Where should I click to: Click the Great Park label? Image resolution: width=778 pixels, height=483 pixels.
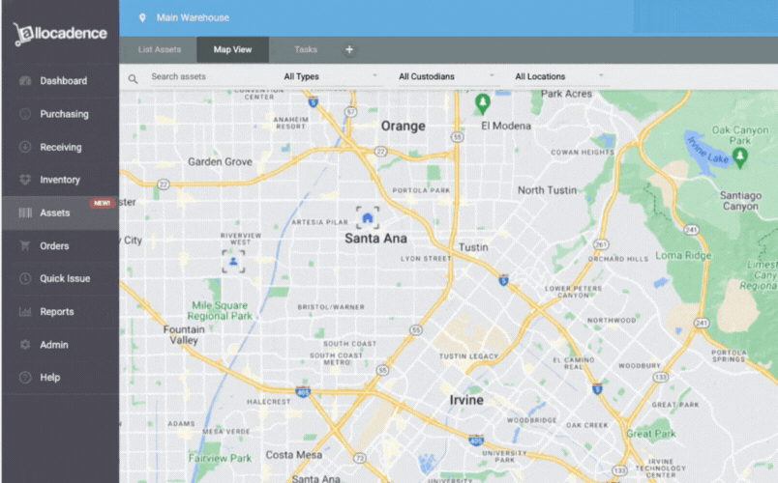point(651,434)
